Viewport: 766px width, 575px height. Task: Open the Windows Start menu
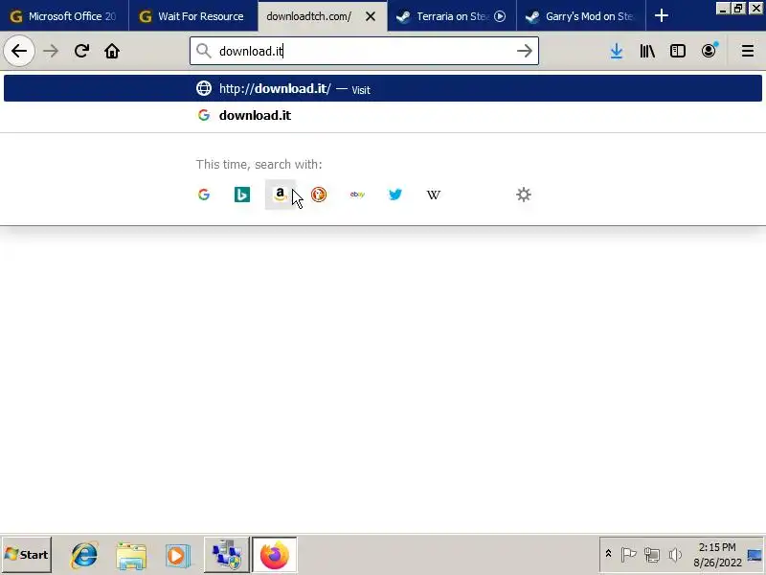click(27, 555)
